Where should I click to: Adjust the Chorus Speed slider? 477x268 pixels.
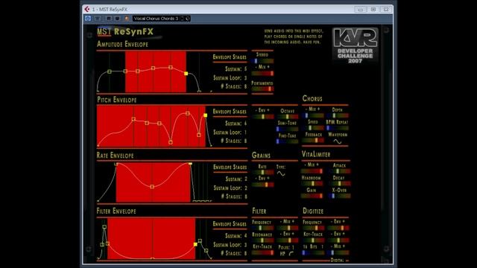coord(313,128)
